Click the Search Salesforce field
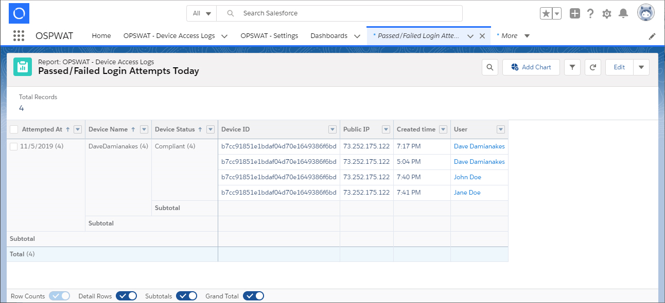 (x=340, y=13)
